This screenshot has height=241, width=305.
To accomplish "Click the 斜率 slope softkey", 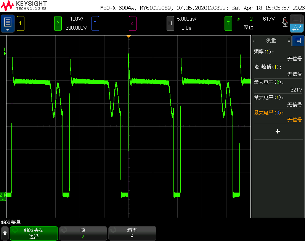I will tap(132, 233).
